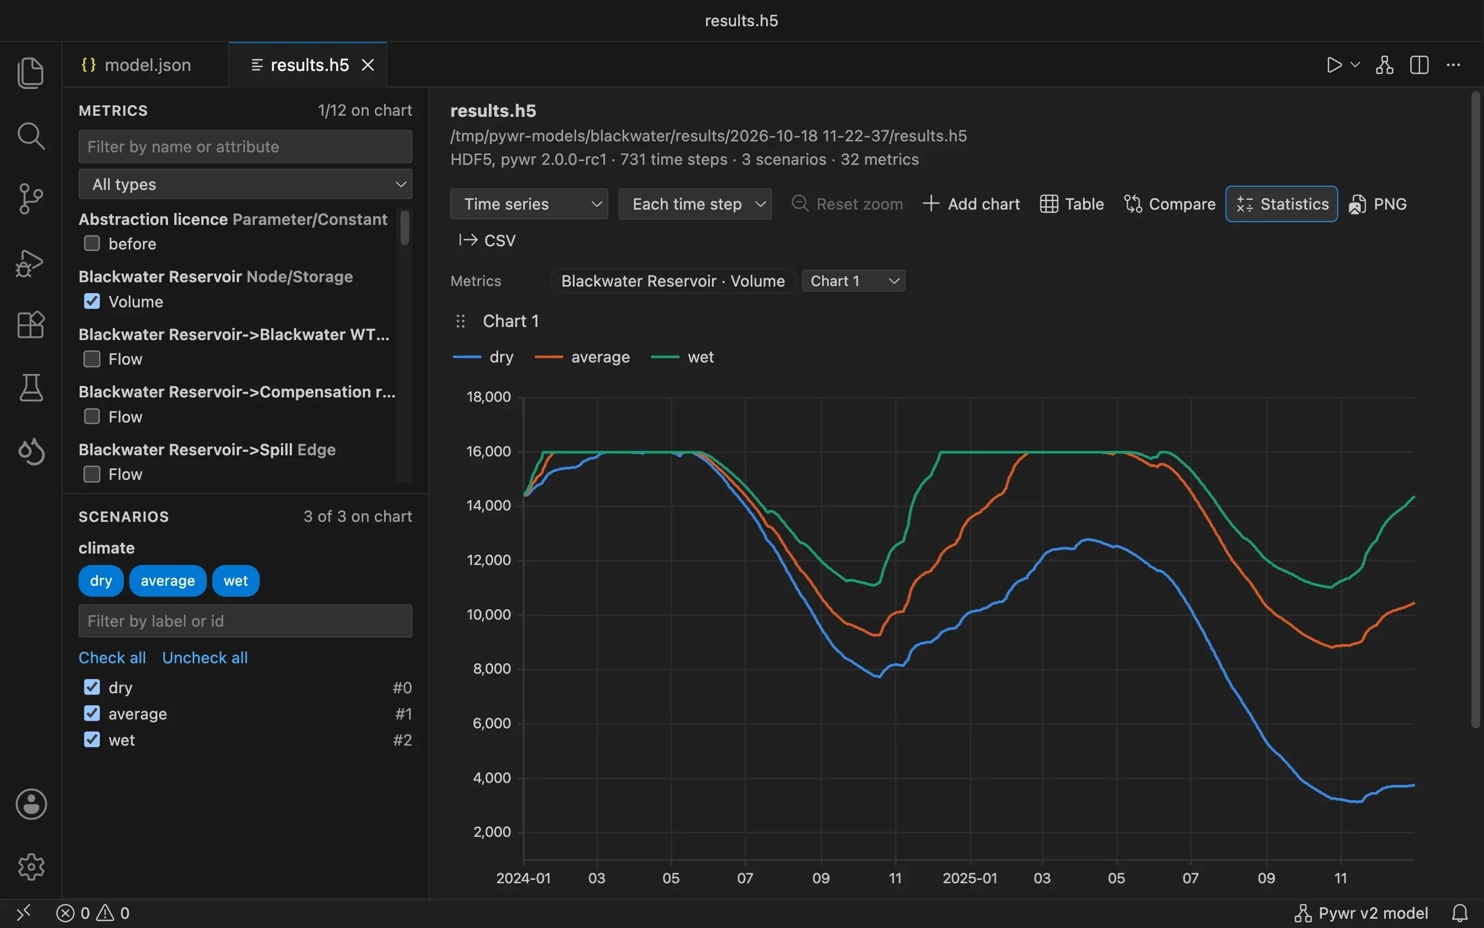Uncheck the wet scenario checkbox
Screen dimensions: 1484x928
[92, 740]
